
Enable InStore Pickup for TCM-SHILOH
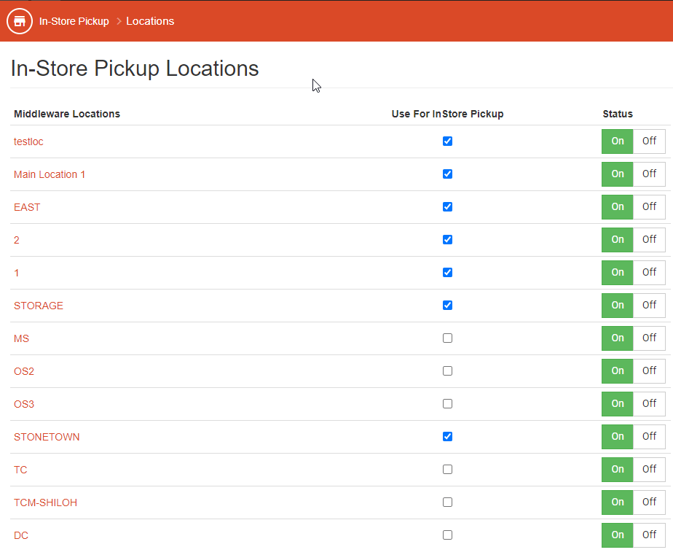[x=447, y=502]
